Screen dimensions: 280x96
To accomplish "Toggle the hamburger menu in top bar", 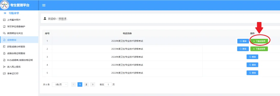I will tap(44, 5).
